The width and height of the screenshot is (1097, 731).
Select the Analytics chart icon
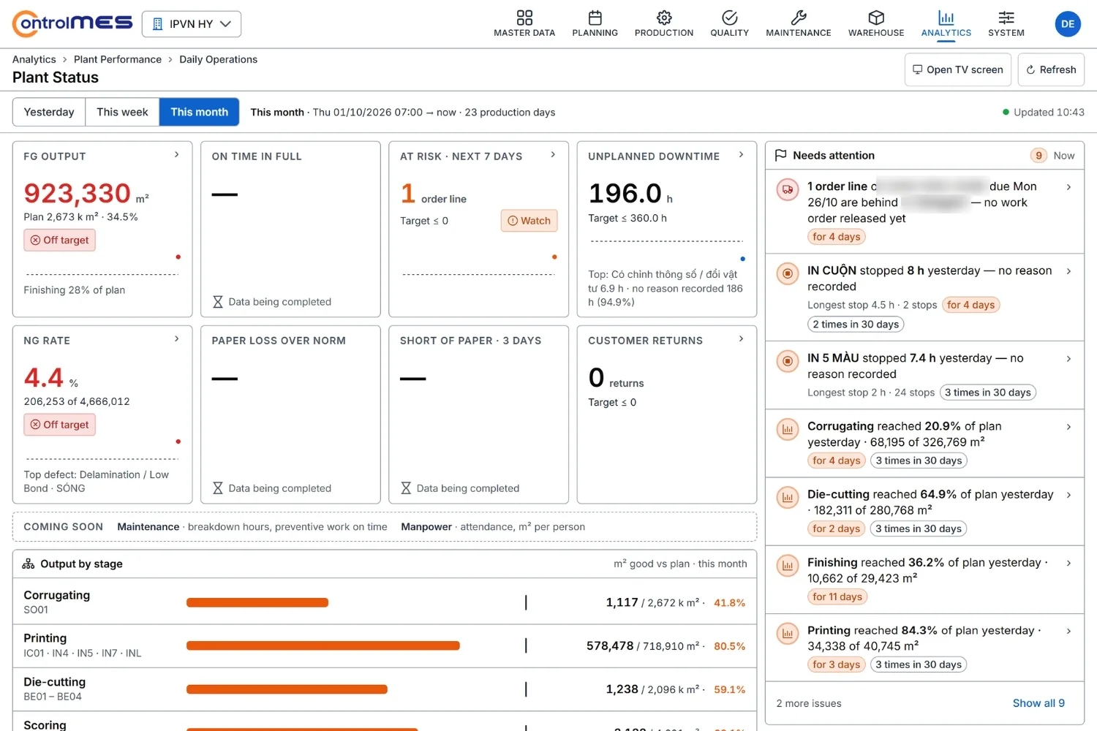(946, 18)
